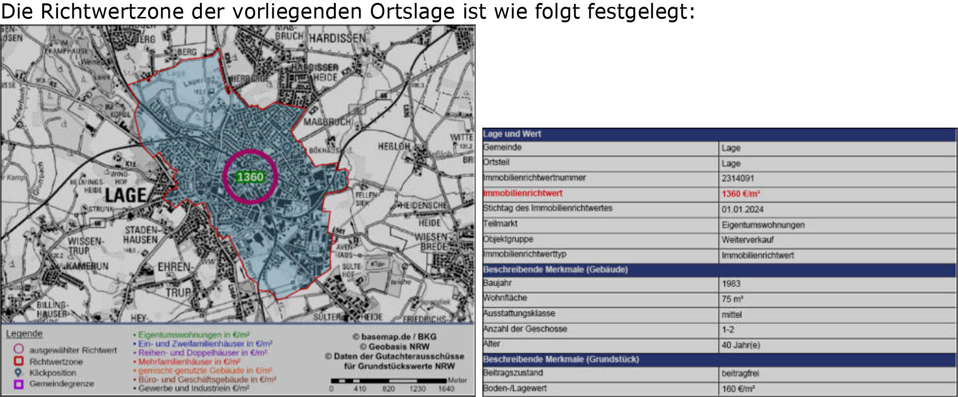
Task: Click the green 1360 value marker on map
Action: coord(250,177)
